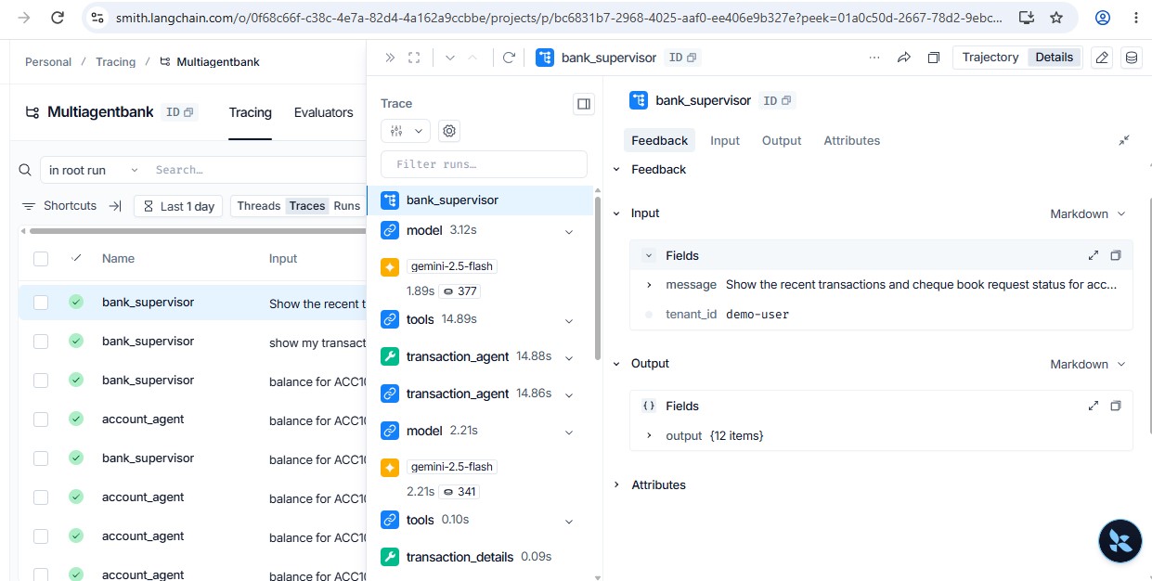This screenshot has width=1152, height=581.
Task: Open the Output Markdown format dropdown
Action: coord(1088,364)
